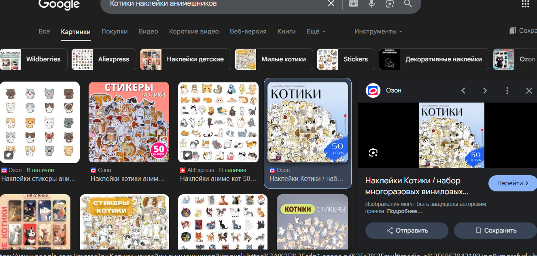Switch to Короткие видео tab

click(194, 31)
